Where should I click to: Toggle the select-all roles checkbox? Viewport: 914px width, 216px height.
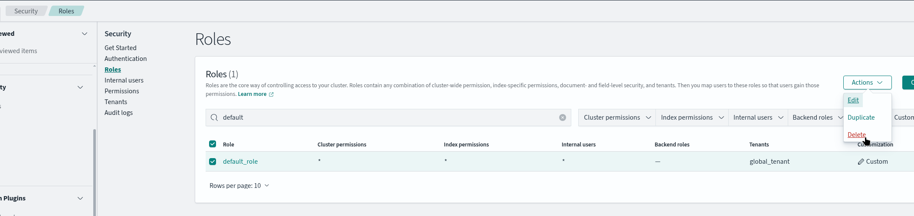point(213,144)
